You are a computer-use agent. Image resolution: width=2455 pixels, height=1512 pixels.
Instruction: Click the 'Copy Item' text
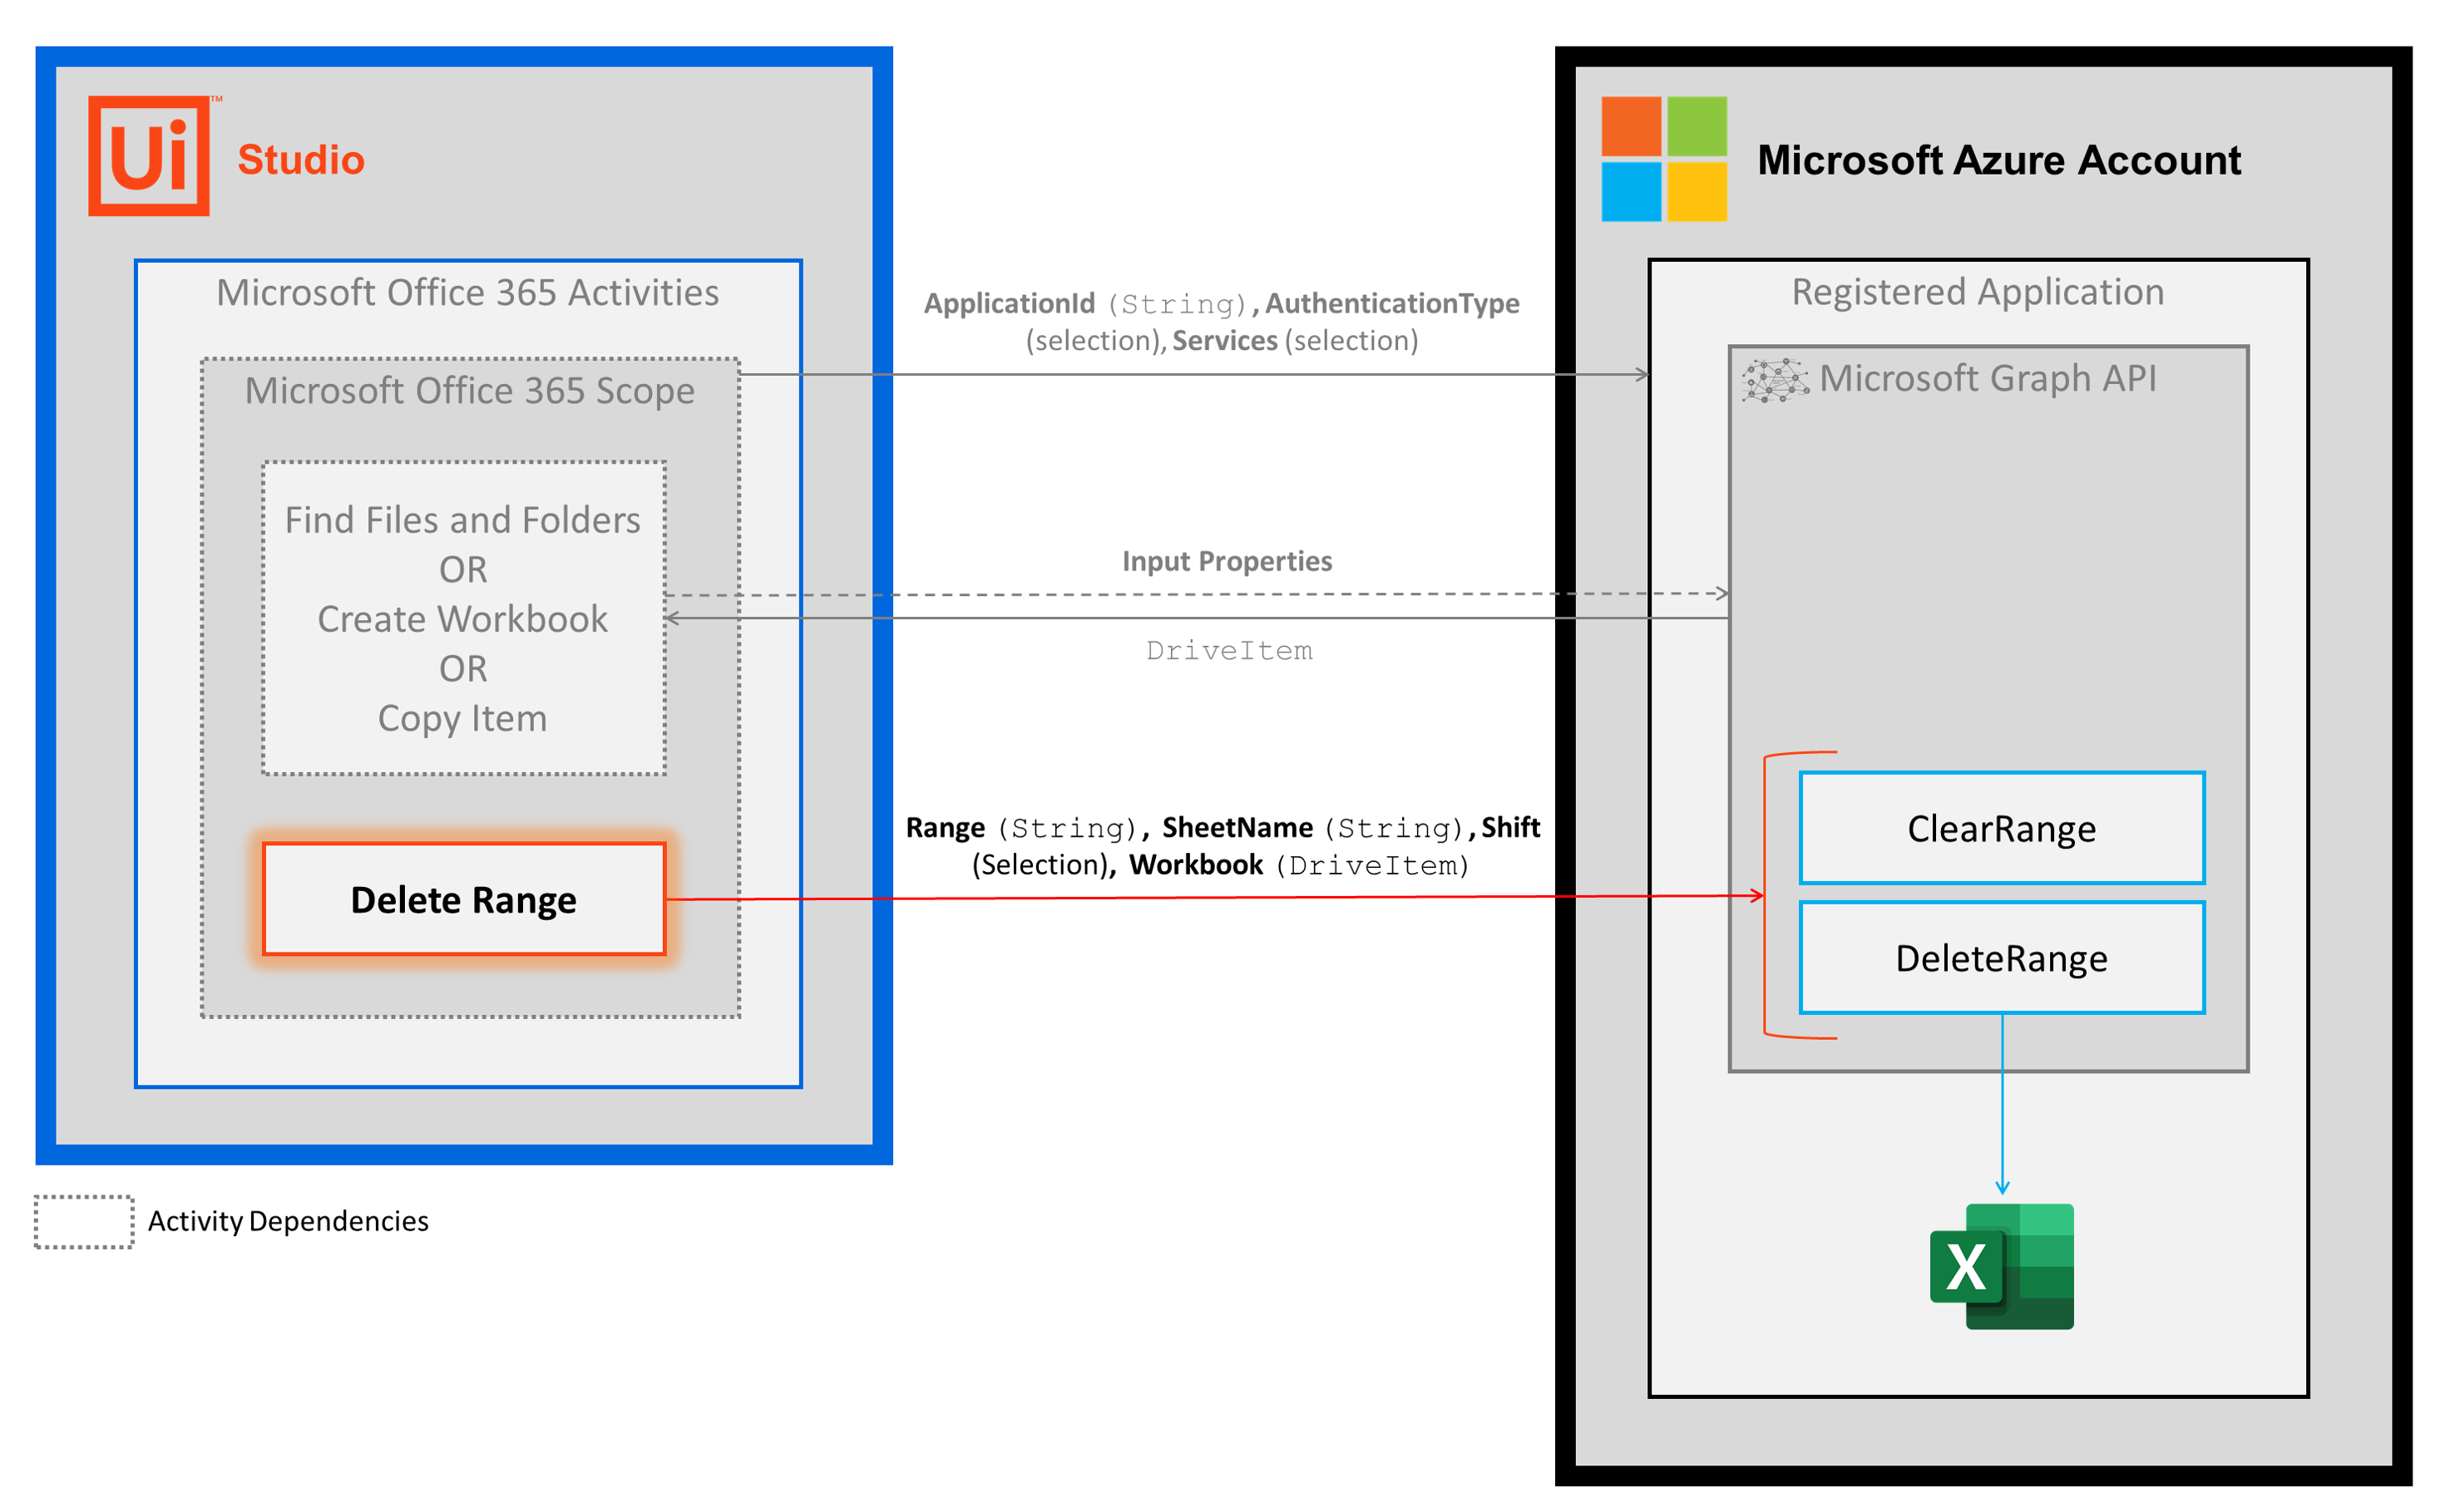pos(463,719)
